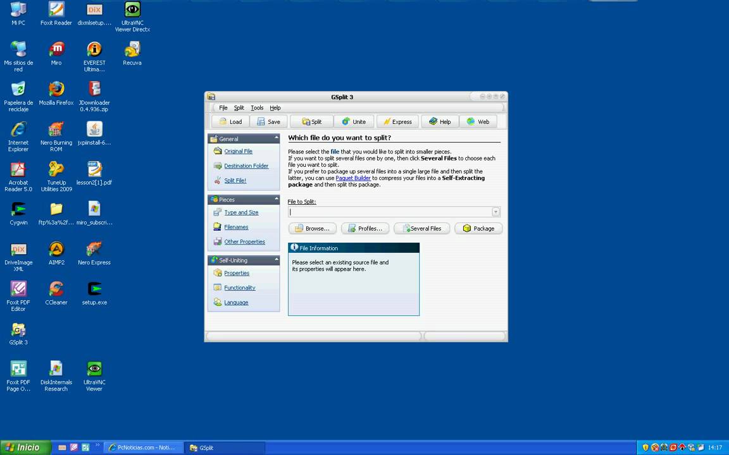Image resolution: width=729 pixels, height=455 pixels.
Task: Select the Cygwin desktop icon
Action: (18, 214)
